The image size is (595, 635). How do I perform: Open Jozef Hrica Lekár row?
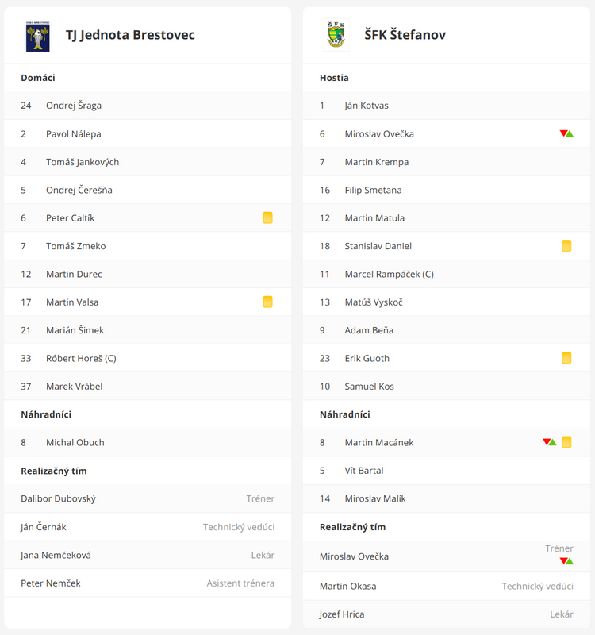point(446,614)
